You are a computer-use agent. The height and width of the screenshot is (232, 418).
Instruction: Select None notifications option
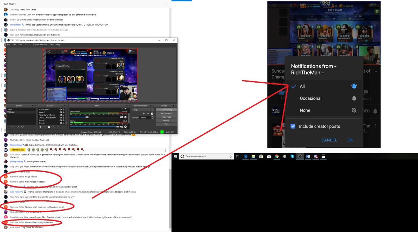tap(324, 110)
